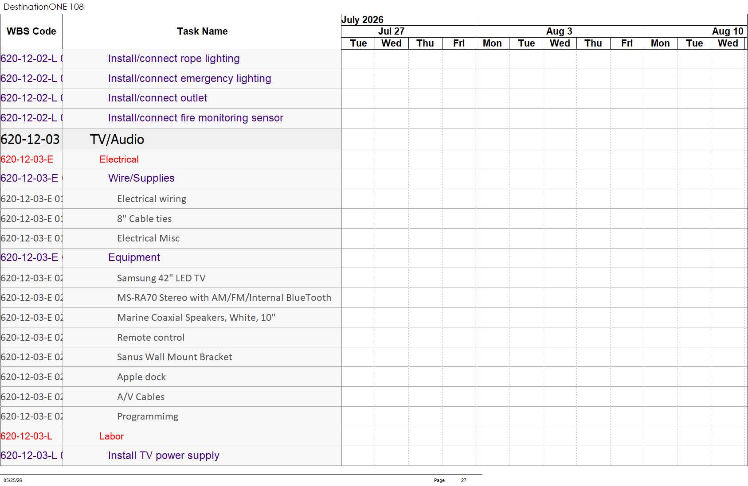The width and height of the screenshot is (748, 486).
Task: Select the Install TV power supply task
Action: pyautogui.click(x=164, y=455)
